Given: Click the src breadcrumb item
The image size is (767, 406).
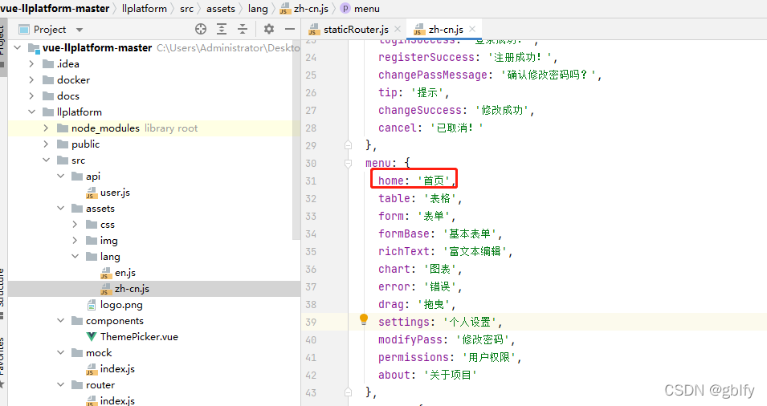Looking at the screenshot, I should point(186,8).
